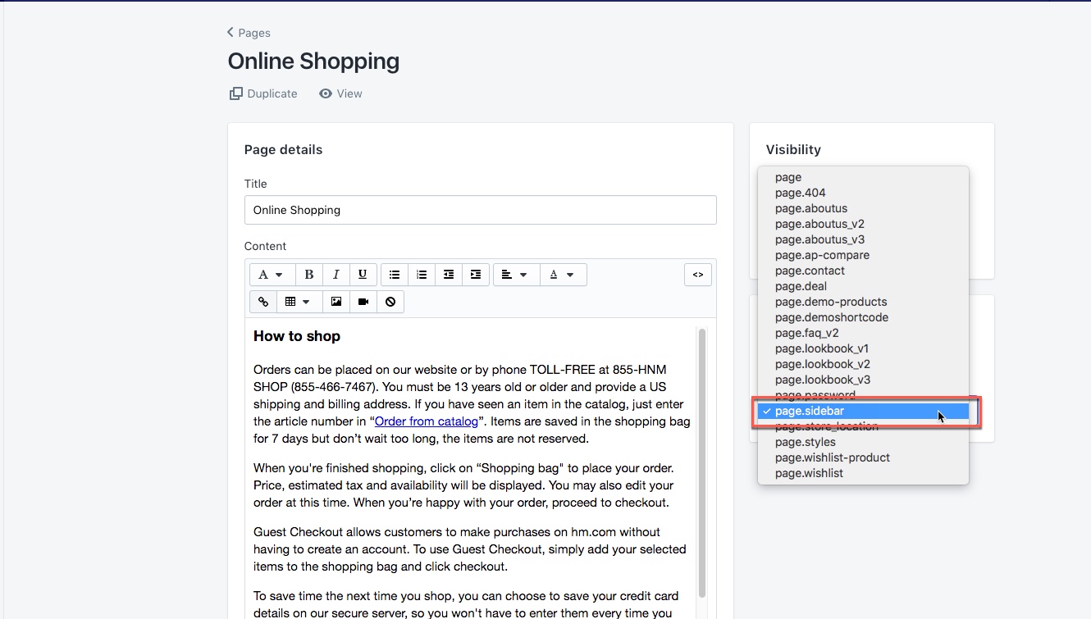Select the page.styles template
Viewport: 1091px width, 619px height.
863,442
